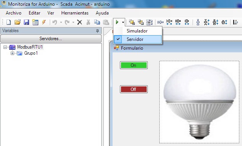
Task: Toggle run-mode dropdown arrow beside play
Action: (x=123, y=22)
